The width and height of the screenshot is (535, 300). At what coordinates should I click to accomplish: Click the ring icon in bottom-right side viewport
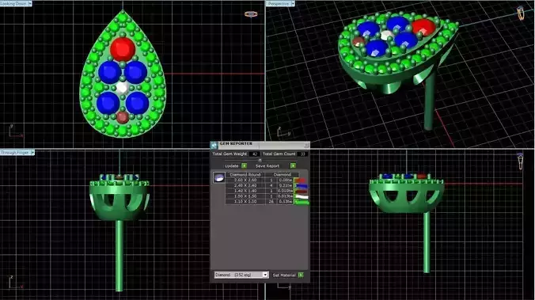click(x=520, y=161)
